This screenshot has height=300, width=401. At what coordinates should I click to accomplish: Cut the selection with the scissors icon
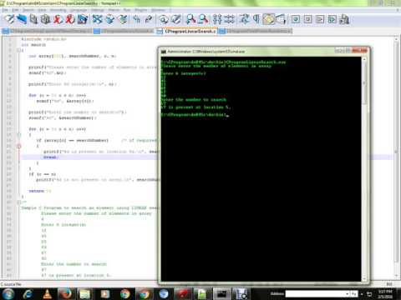(98, 19)
